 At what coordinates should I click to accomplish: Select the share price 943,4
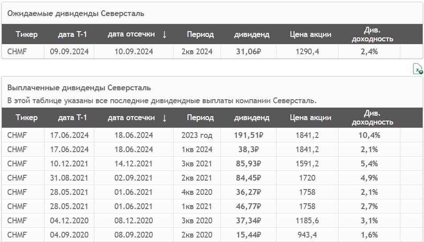pos(307,235)
